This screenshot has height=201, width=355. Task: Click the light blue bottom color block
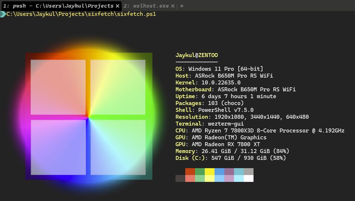(x=219, y=178)
